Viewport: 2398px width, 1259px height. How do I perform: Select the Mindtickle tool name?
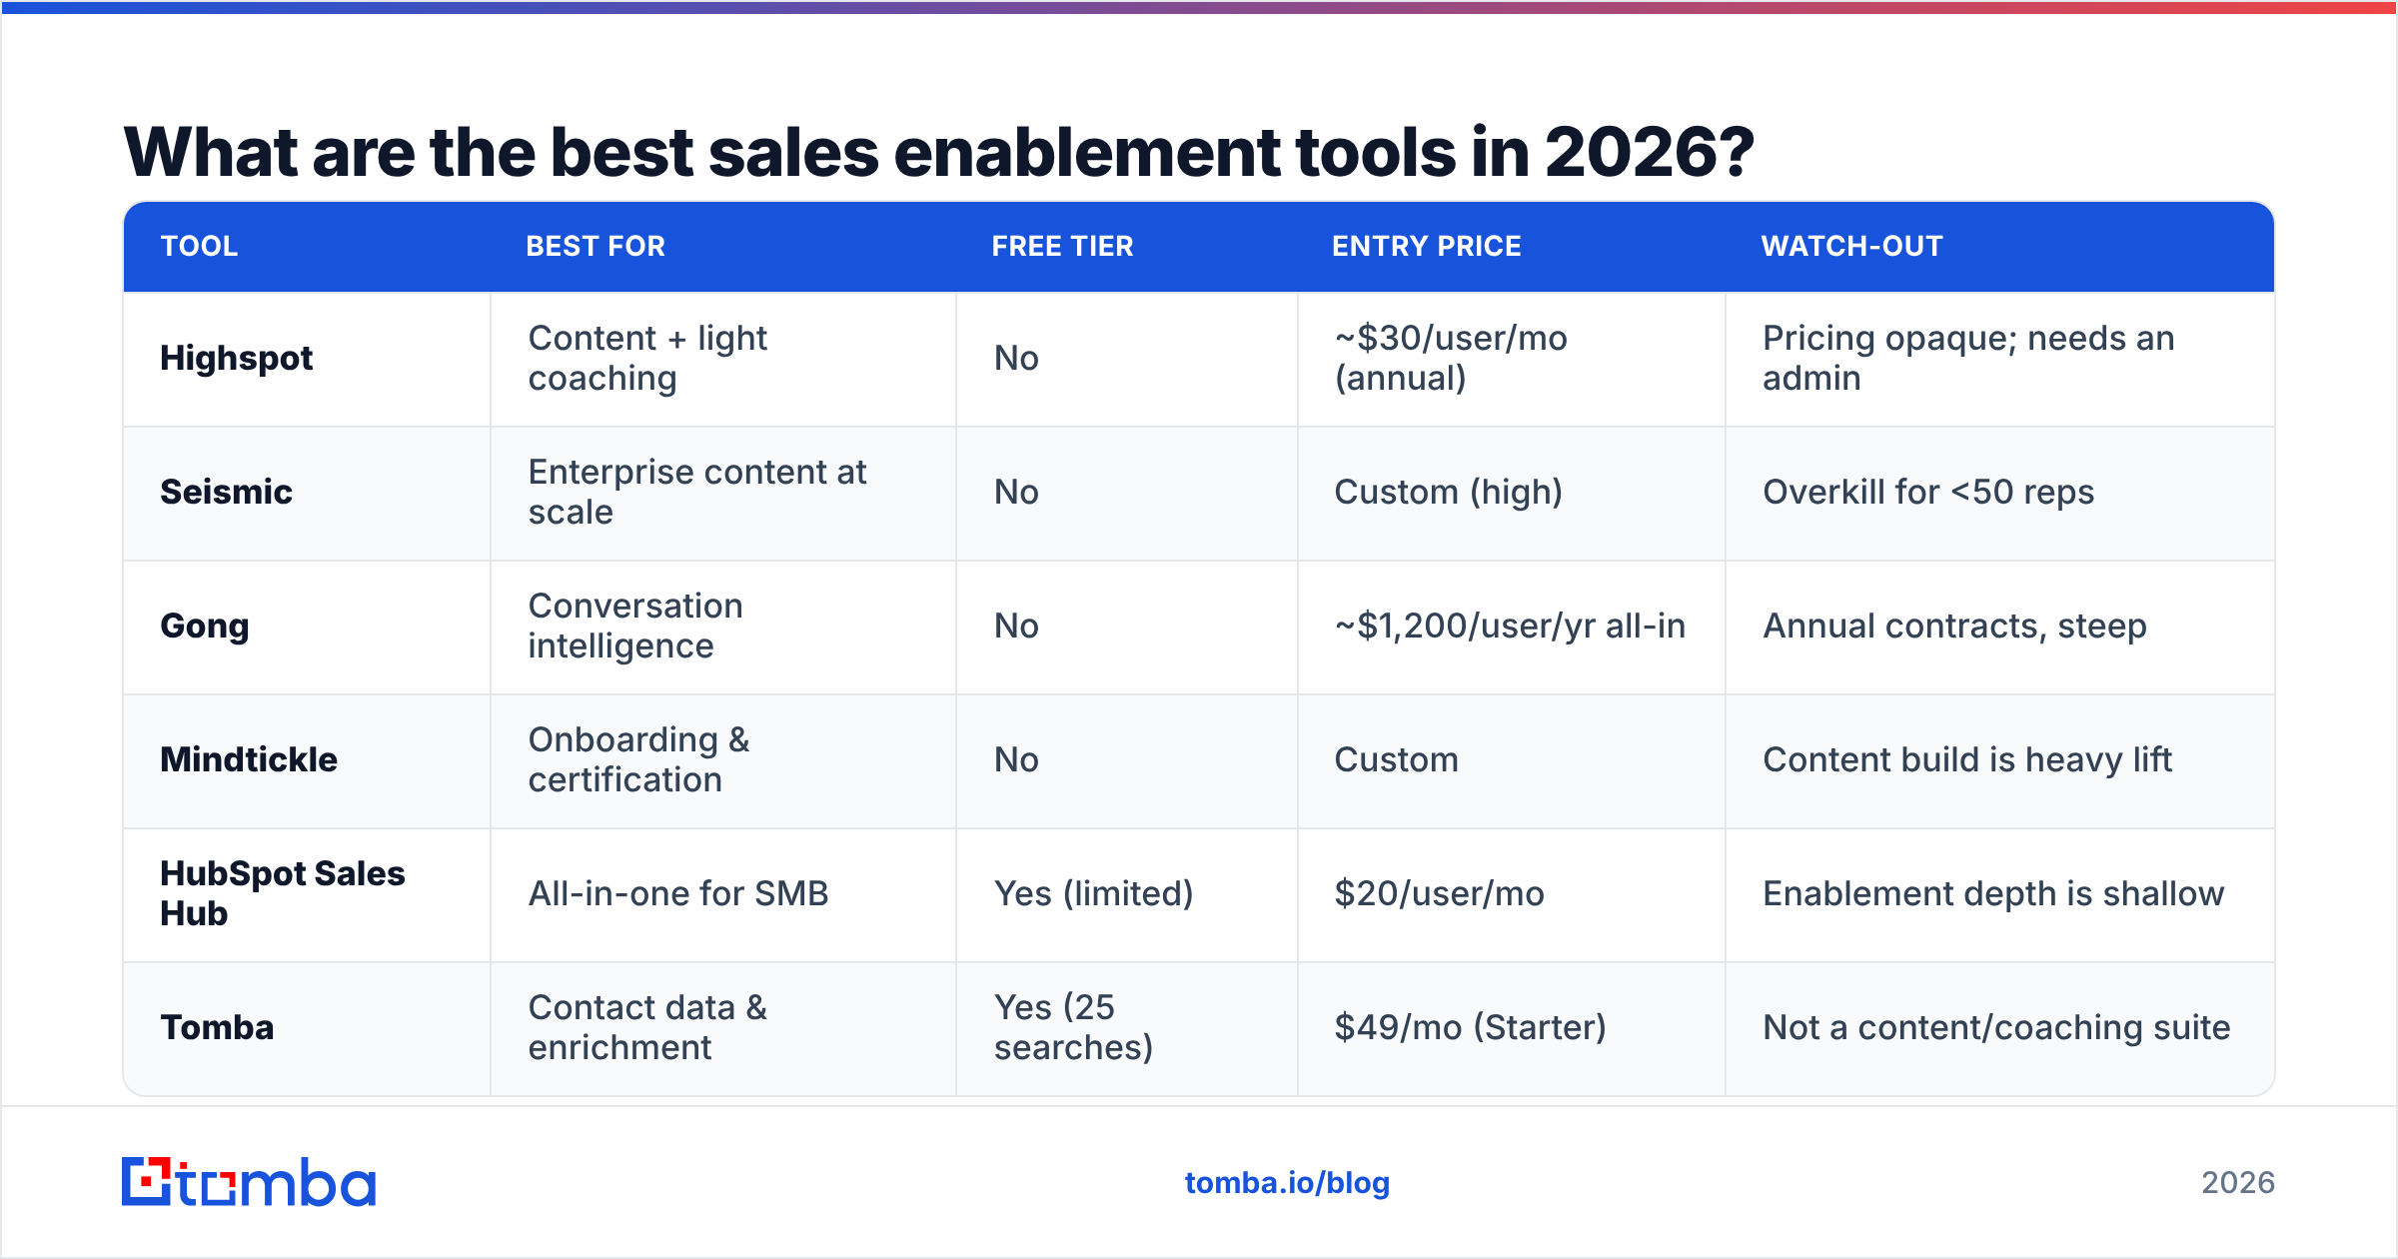pyautogui.click(x=249, y=759)
